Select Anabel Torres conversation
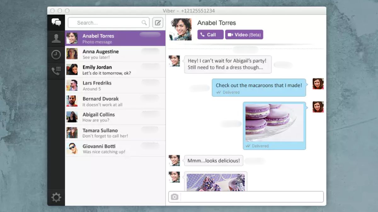This screenshot has width=378, height=212. pos(115,38)
